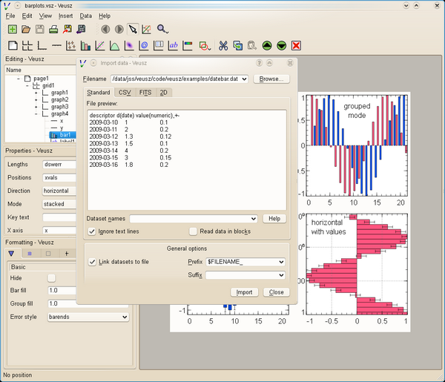Move widget up with green arrow
Image resolution: width=445 pixels, height=382 pixels.
click(x=267, y=46)
